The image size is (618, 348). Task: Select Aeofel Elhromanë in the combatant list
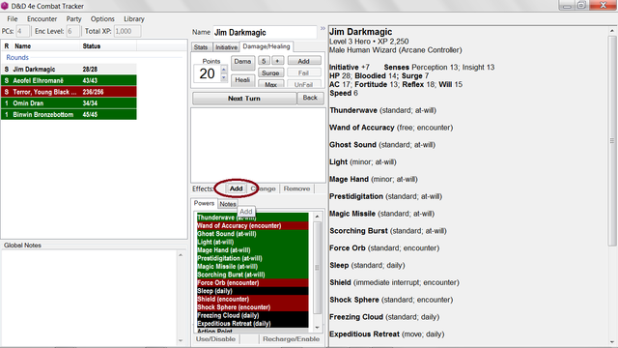(x=69, y=80)
